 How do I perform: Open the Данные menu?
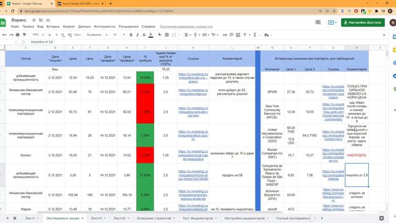(x=84, y=27)
